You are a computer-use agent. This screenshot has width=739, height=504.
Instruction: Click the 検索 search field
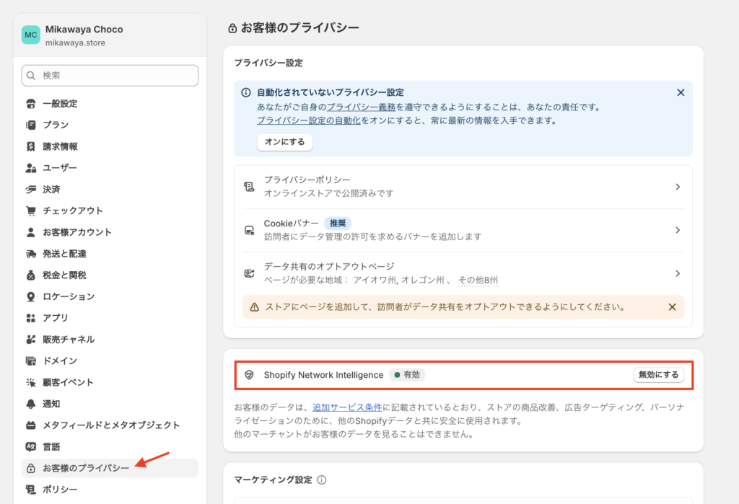110,76
